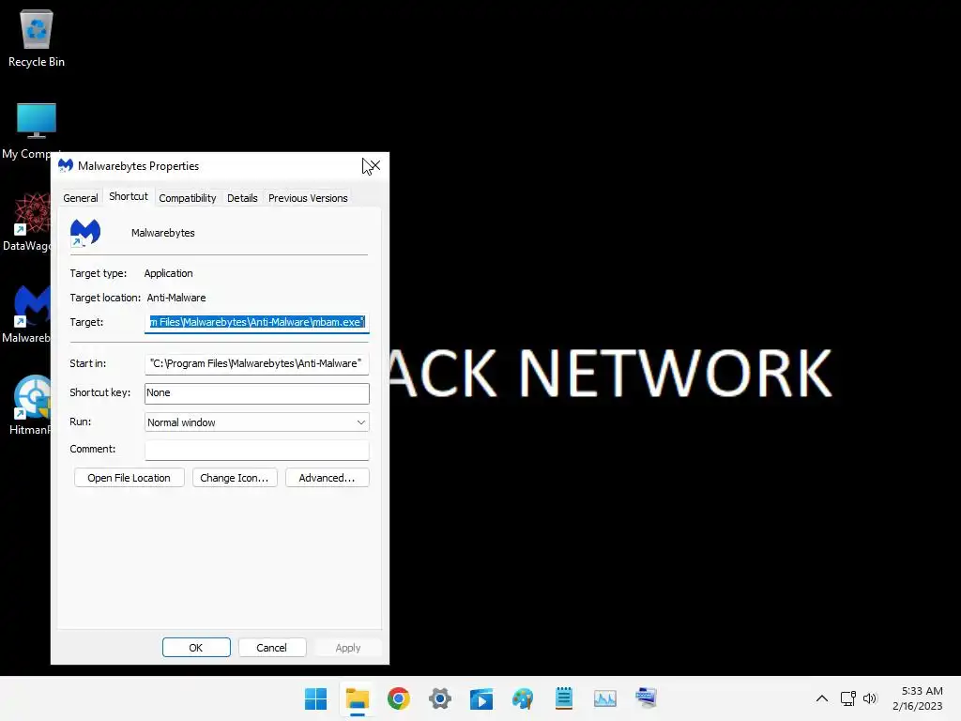
Task: Confirm with the OK button
Action: point(196,648)
